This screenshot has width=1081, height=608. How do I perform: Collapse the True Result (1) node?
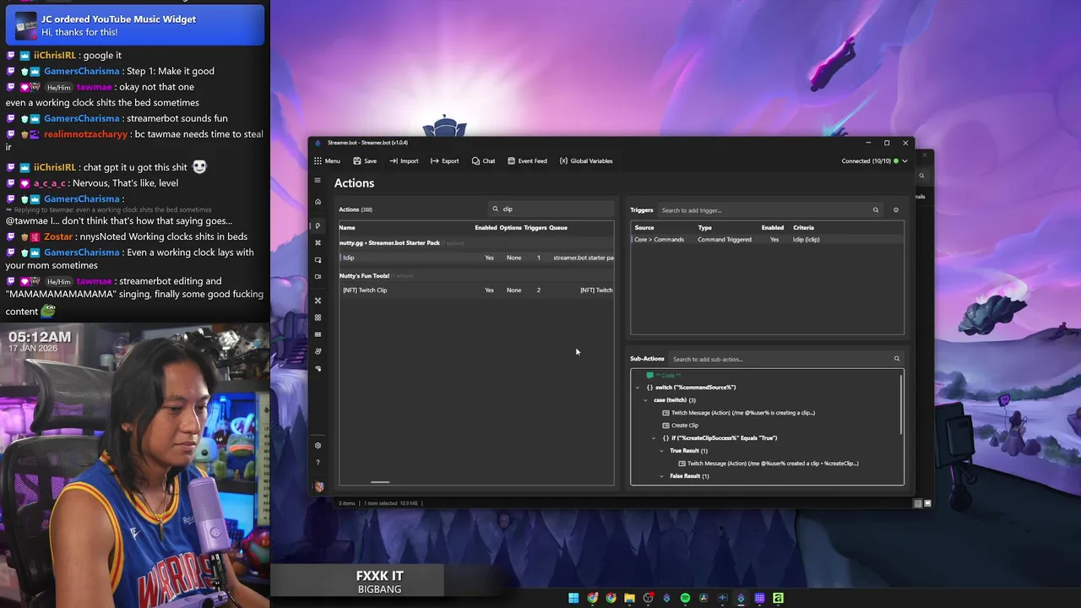pyautogui.click(x=662, y=451)
